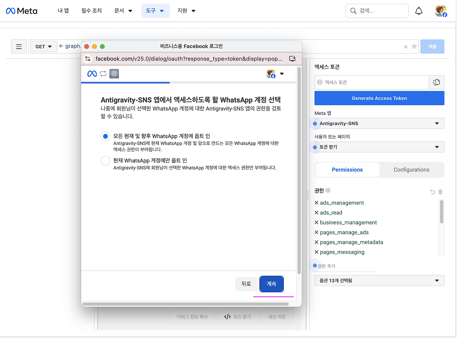Viewport: 457px width, 338px height.
Task: Click the site settings icon in the popup address bar
Action: click(x=88, y=59)
